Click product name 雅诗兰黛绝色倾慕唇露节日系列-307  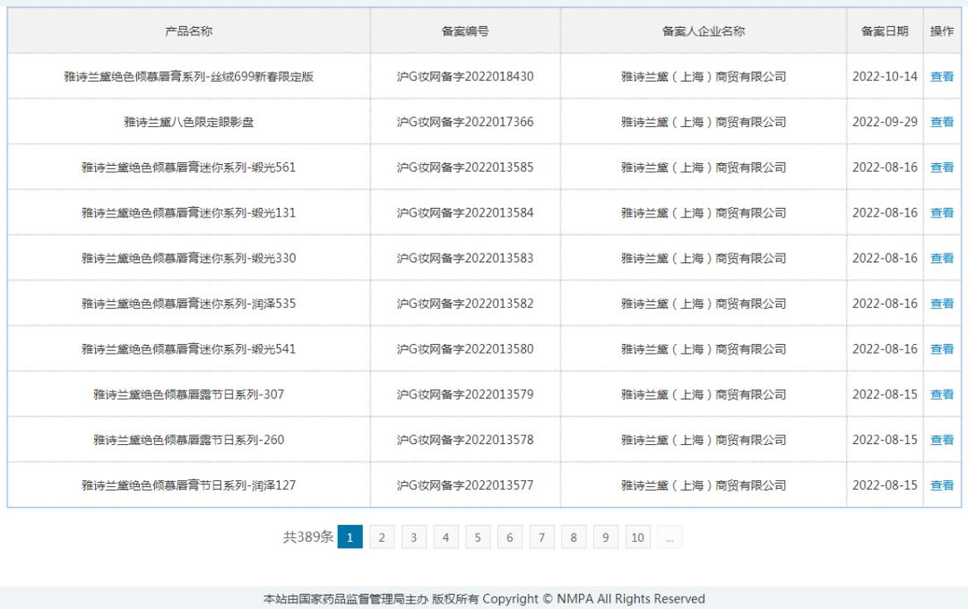[x=189, y=394]
